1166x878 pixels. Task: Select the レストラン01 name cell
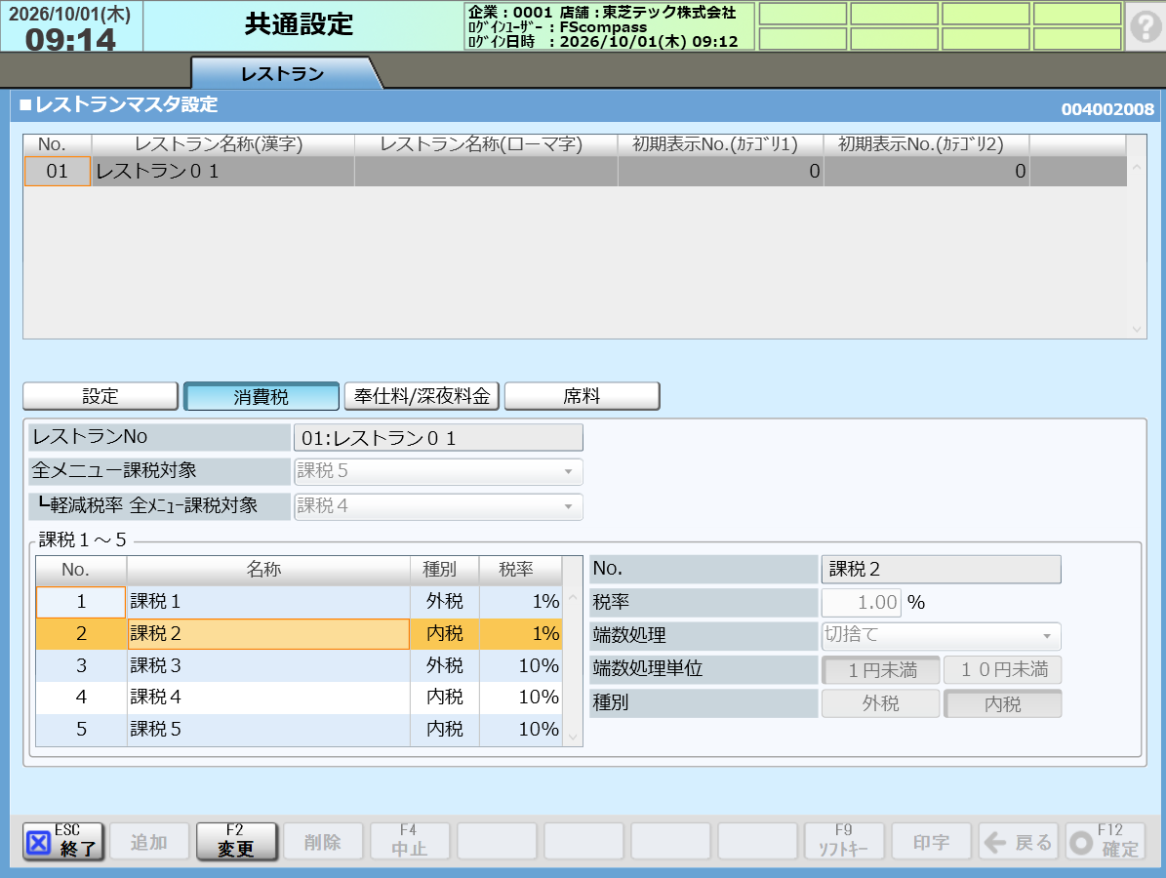223,171
